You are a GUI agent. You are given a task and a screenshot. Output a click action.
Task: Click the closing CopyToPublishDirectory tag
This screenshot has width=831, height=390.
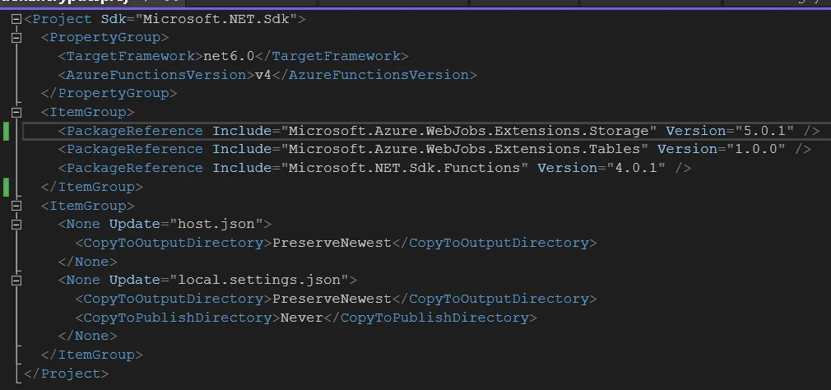coord(430,318)
